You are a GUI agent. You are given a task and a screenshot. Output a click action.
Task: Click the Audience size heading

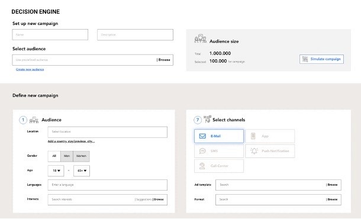pos(224,41)
